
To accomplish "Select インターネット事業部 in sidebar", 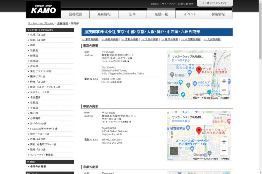I will (x=42, y=155).
